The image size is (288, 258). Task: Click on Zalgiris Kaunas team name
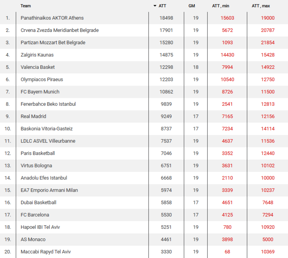[37, 55]
